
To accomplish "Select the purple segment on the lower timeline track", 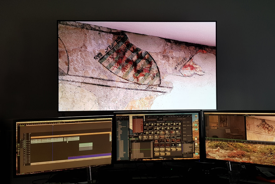I will pyautogui.click(x=89, y=156).
